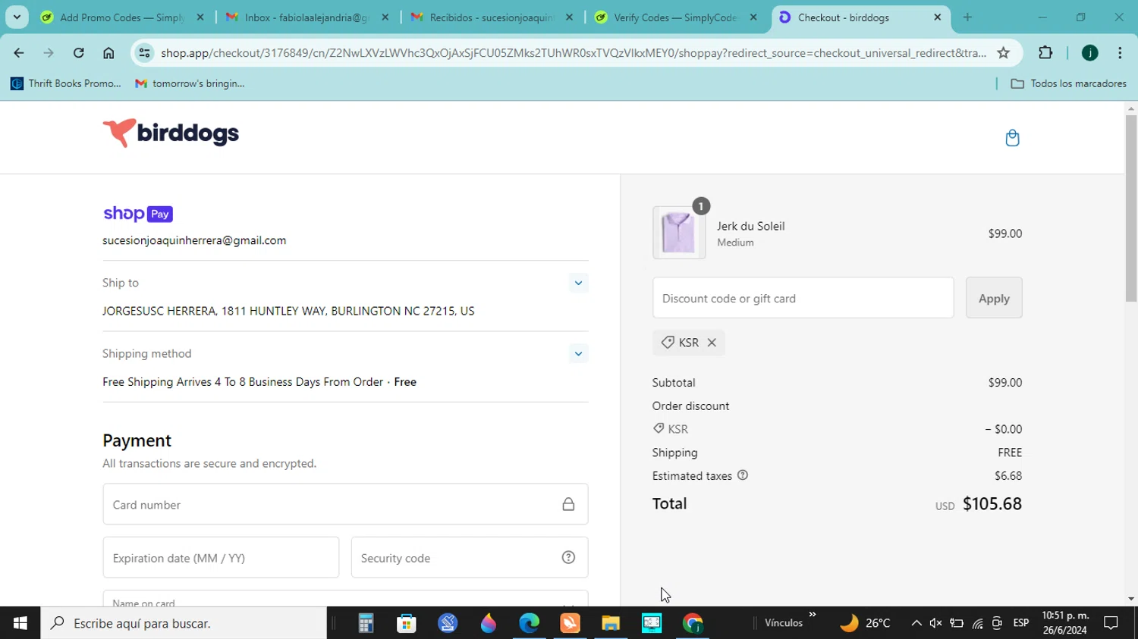Click the birddogs logo

[171, 133]
